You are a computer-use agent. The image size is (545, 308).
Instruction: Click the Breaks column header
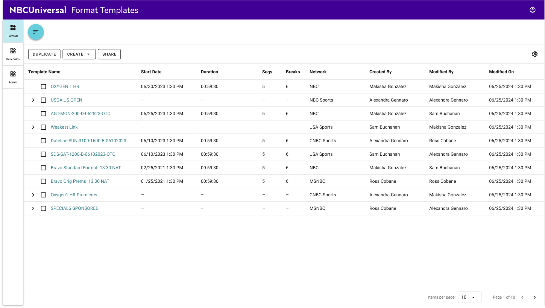(x=293, y=72)
